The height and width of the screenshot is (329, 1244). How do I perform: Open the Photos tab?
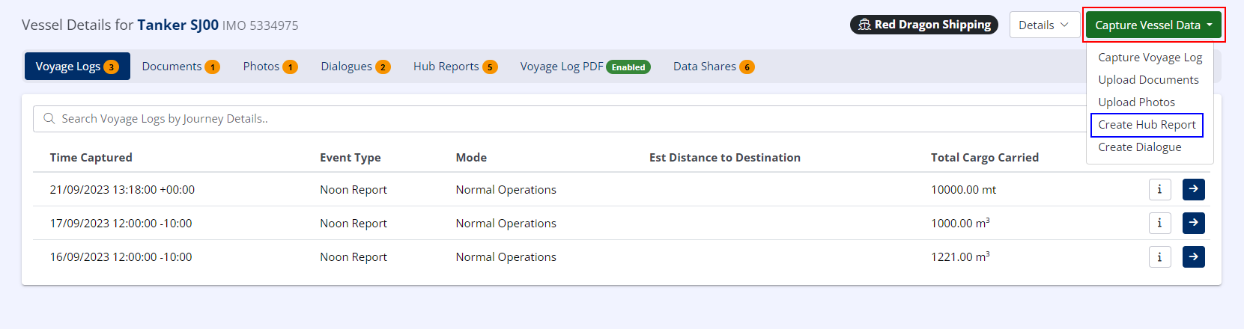pyautogui.click(x=270, y=67)
